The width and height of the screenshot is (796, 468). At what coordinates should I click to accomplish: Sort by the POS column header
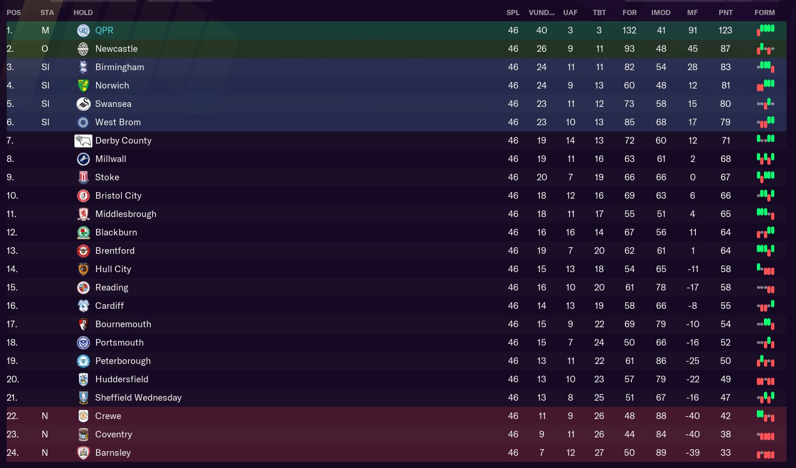(14, 13)
